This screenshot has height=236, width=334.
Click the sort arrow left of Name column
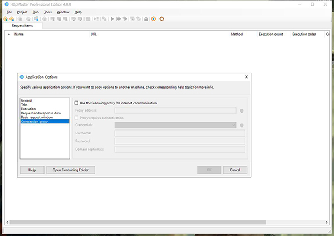point(9,34)
